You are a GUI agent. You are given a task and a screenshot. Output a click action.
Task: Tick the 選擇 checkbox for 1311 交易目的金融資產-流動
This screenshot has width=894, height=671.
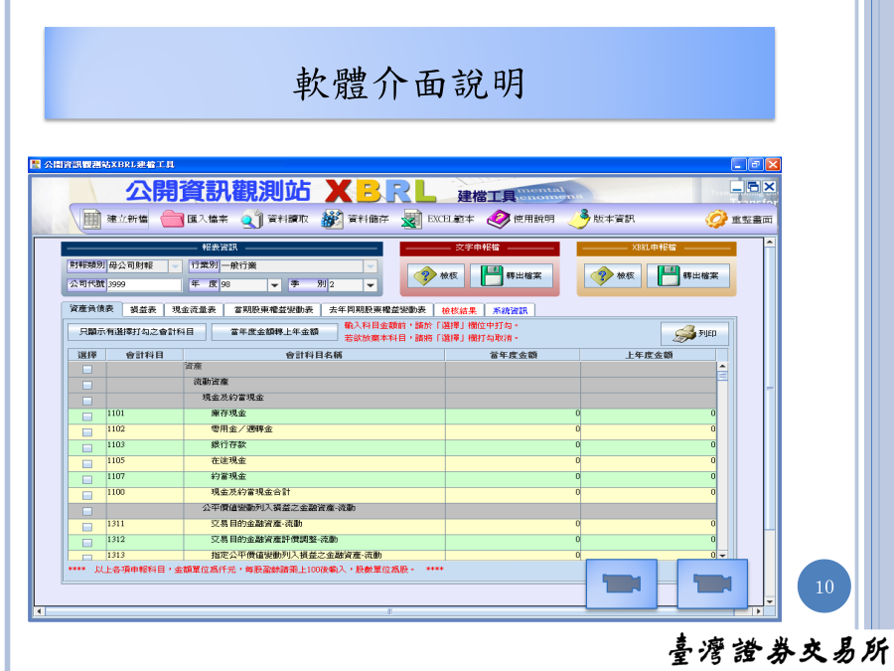(x=87, y=527)
